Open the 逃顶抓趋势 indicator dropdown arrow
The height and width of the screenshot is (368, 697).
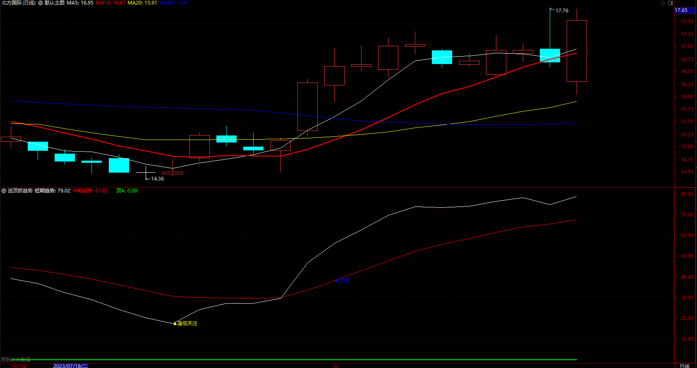4,191
